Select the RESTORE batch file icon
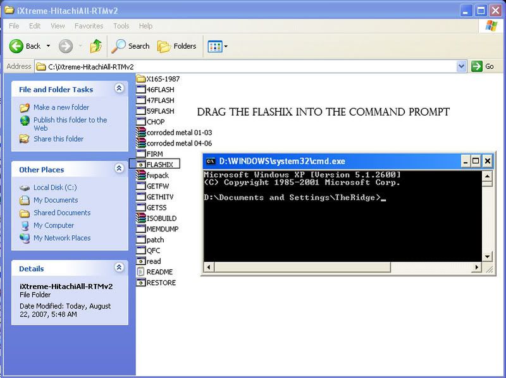Viewport: 506px width, 378px height. (x=140, y=283)
